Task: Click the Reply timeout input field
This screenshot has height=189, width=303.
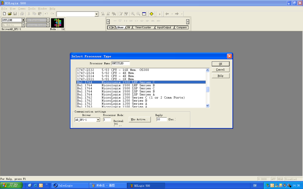Action: pos(162,119)
